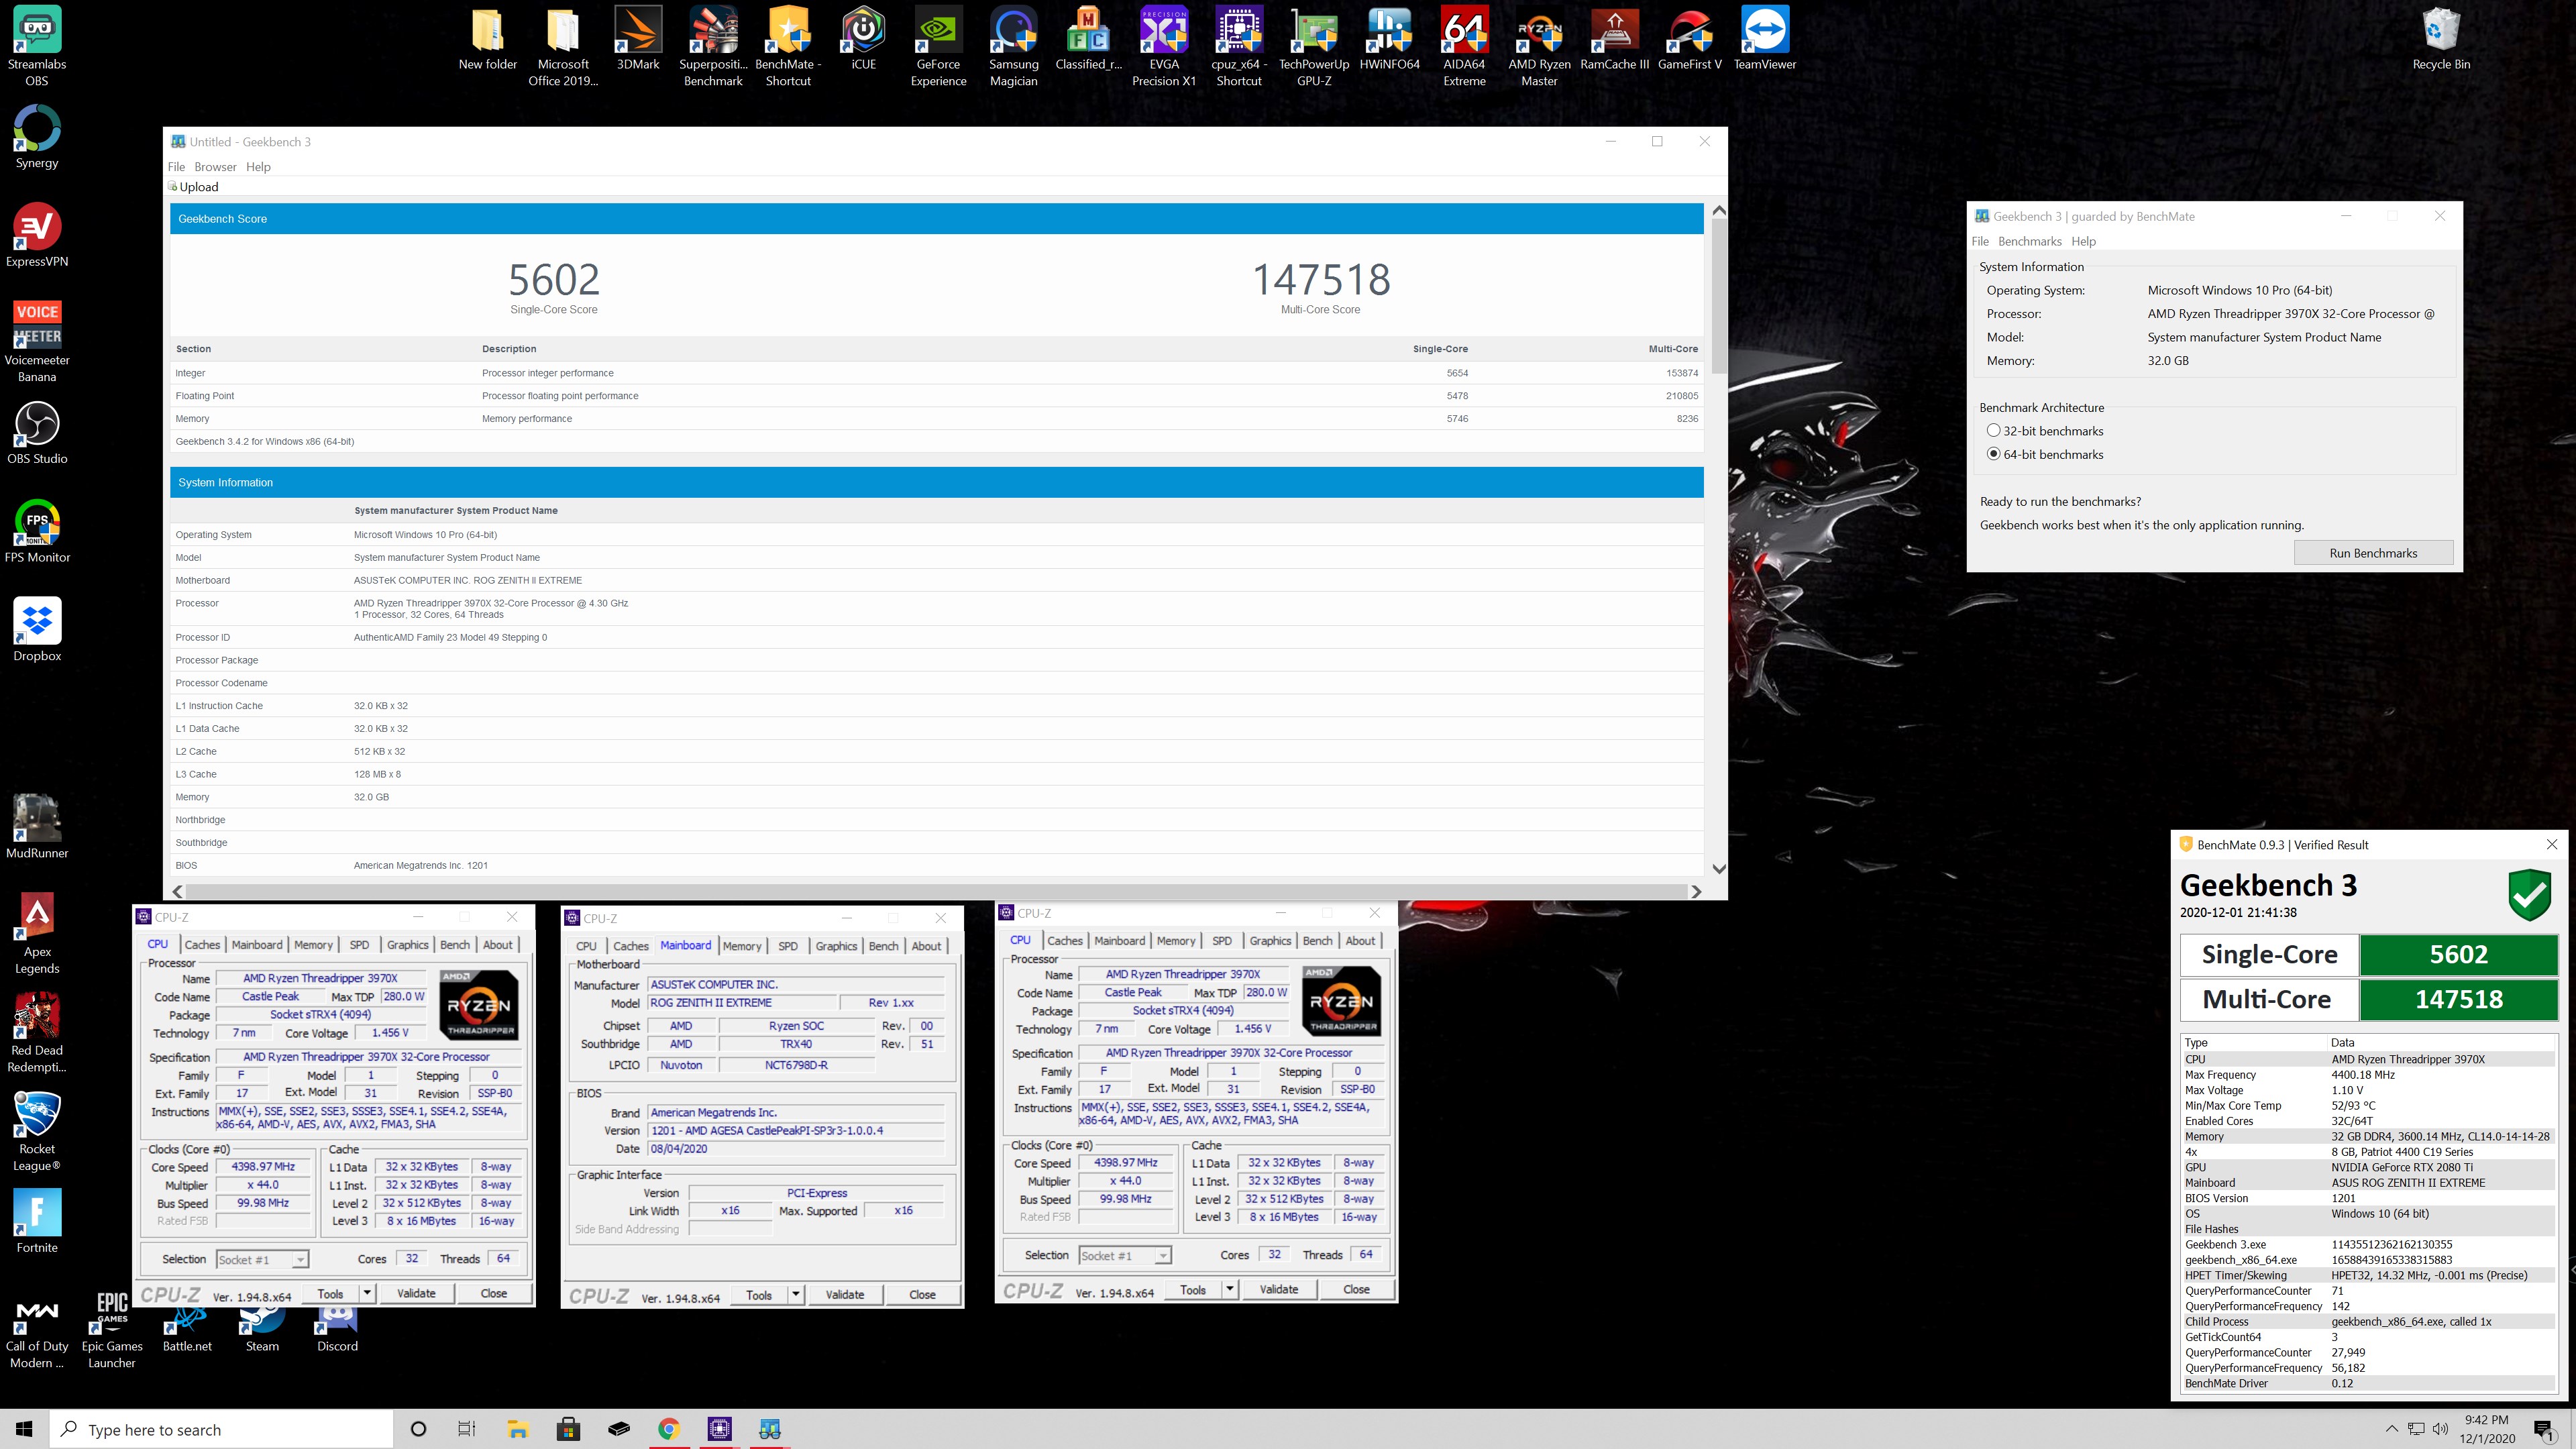Screen dimensions: 2576x1449
Task: Launch the Synergy desktop icon
Action: [x=37, y=137]
